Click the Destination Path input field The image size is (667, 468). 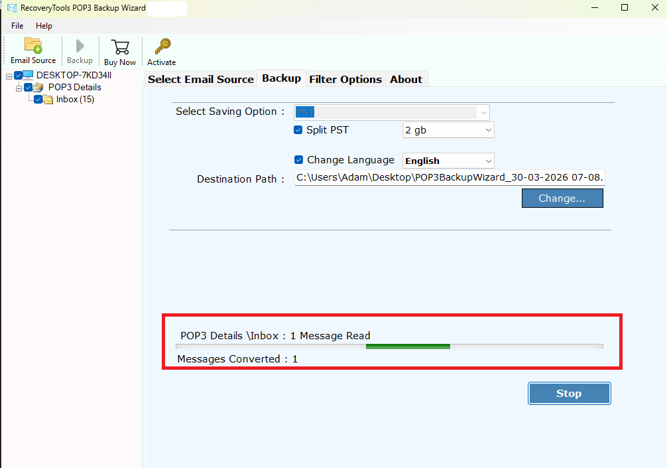pos(450,178)
